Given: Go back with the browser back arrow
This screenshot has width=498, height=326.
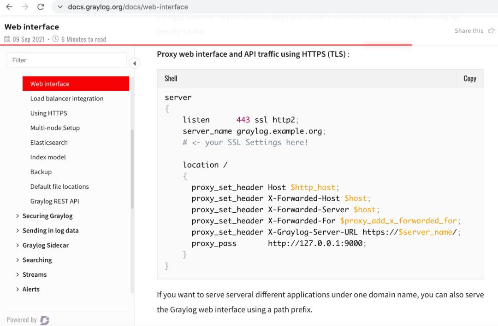Looking at the screenshot, I should pyautogui.click(x=9, y=6).
